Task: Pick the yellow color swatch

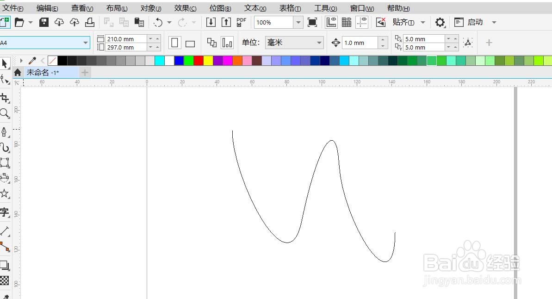Action: click(x=208, y=61)
